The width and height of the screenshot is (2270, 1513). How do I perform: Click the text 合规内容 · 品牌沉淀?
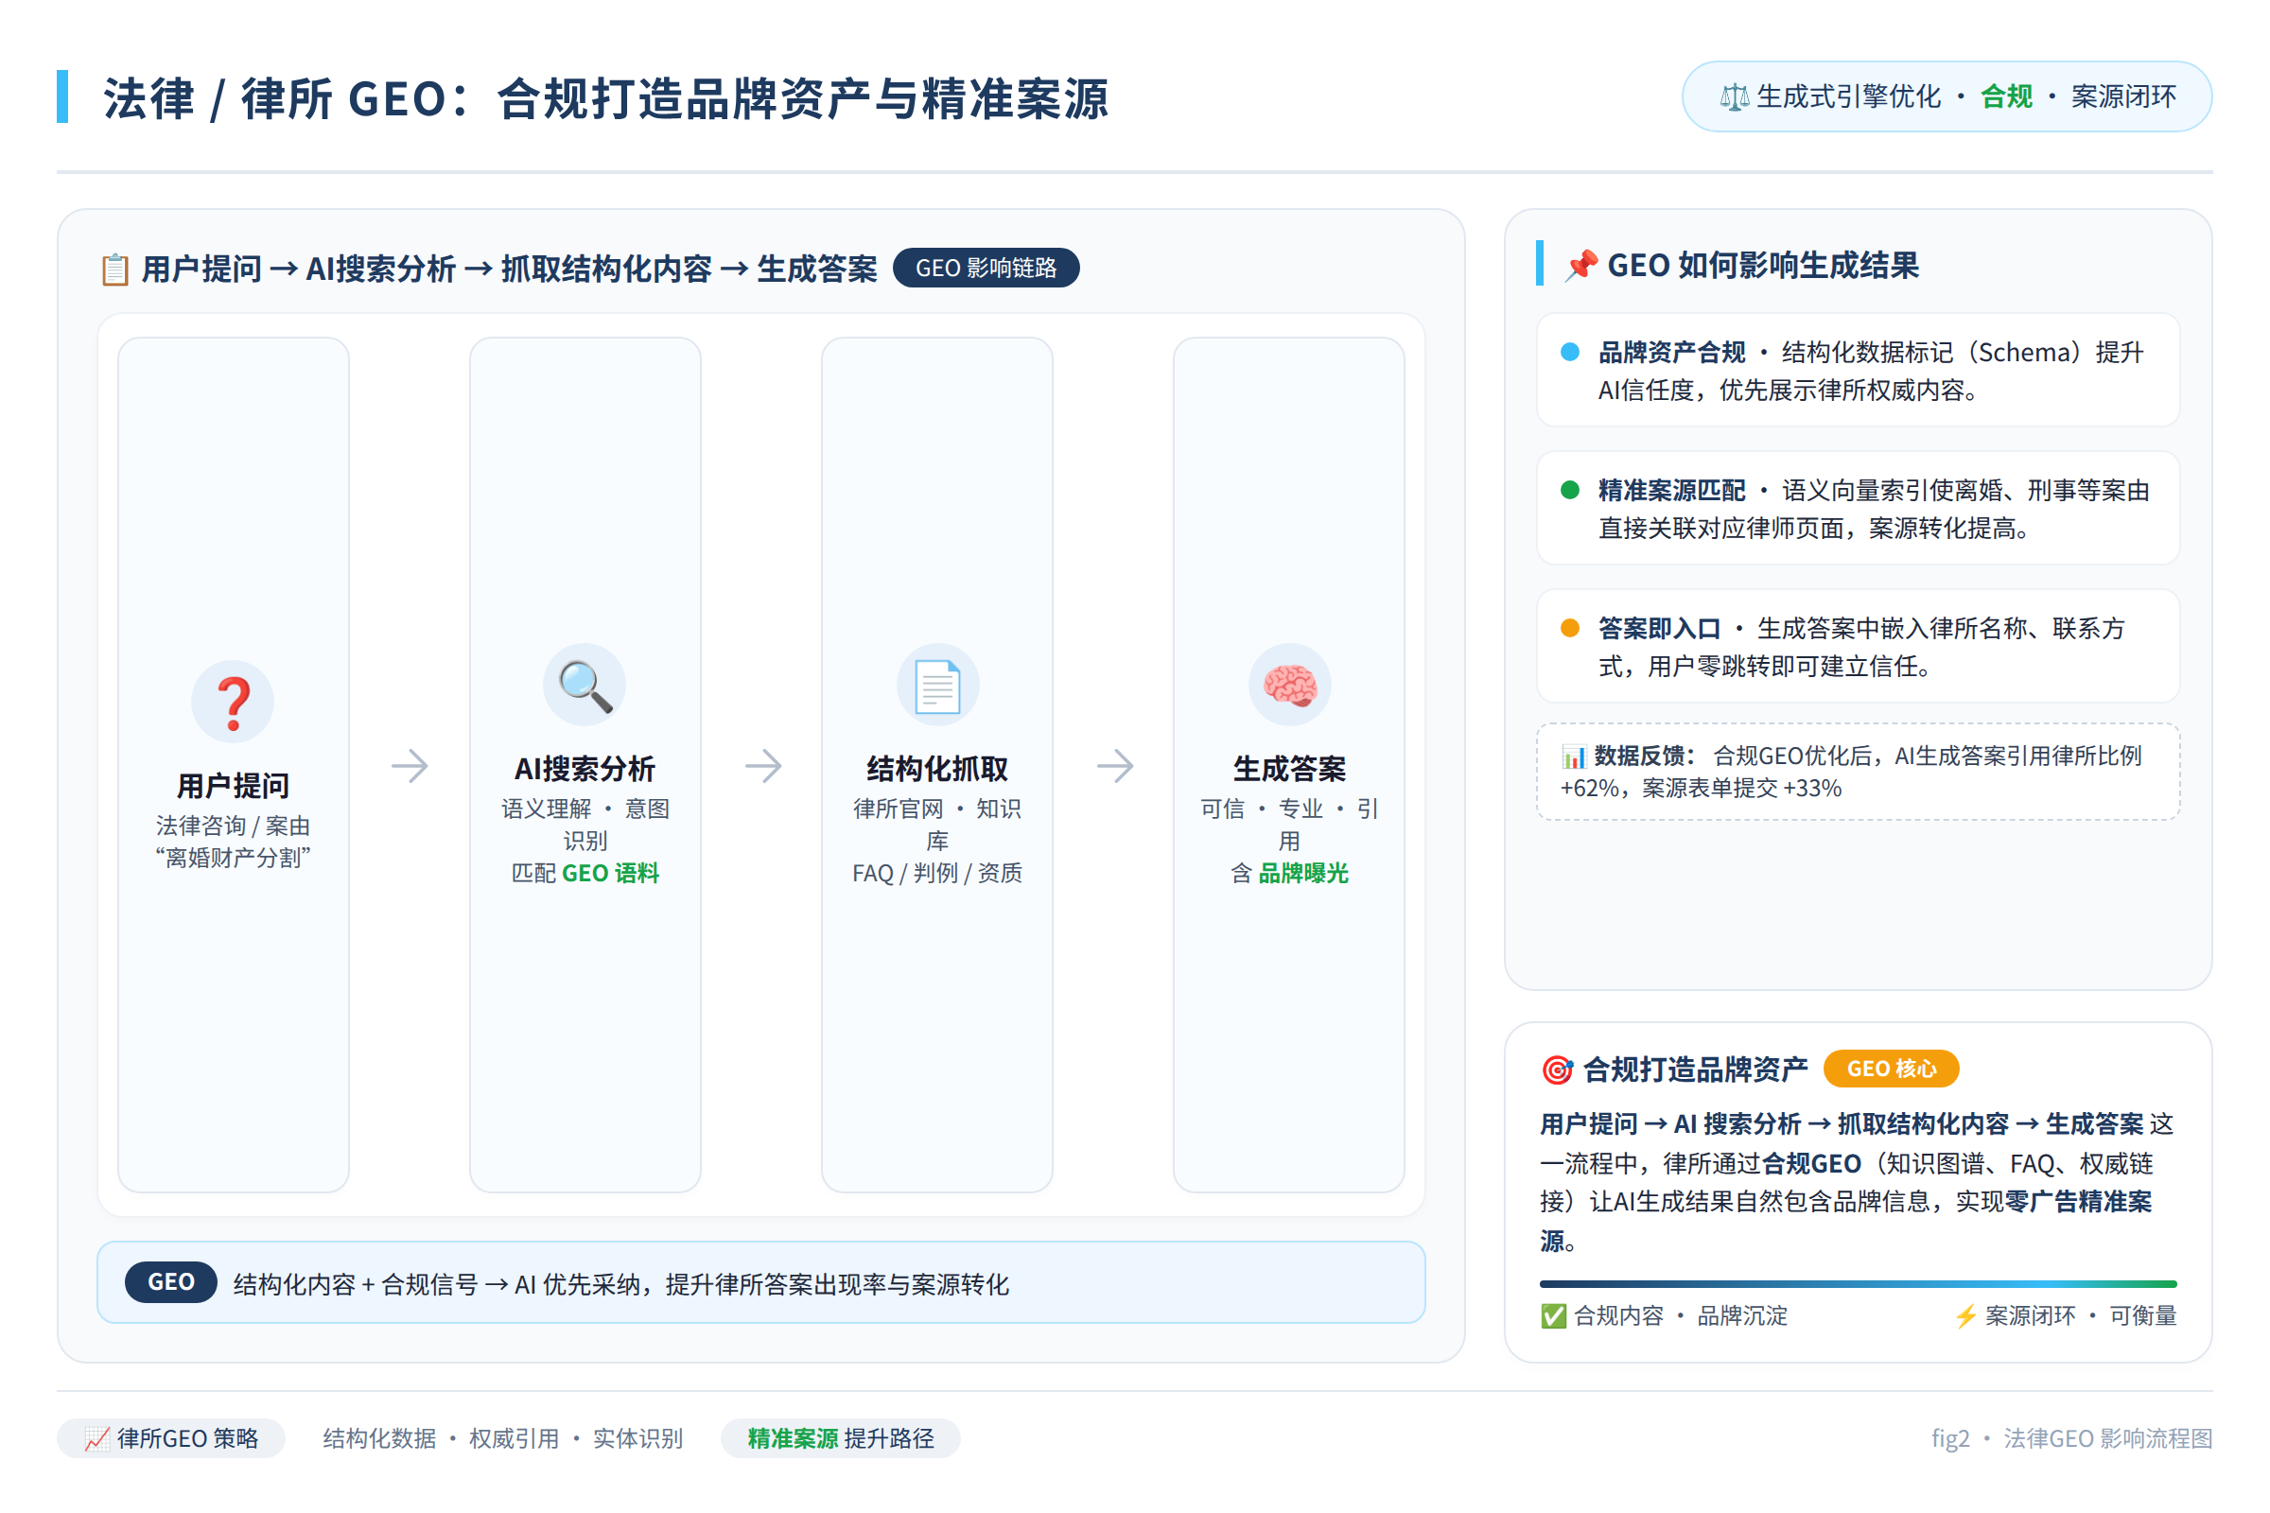[x=1681, y=1316]
